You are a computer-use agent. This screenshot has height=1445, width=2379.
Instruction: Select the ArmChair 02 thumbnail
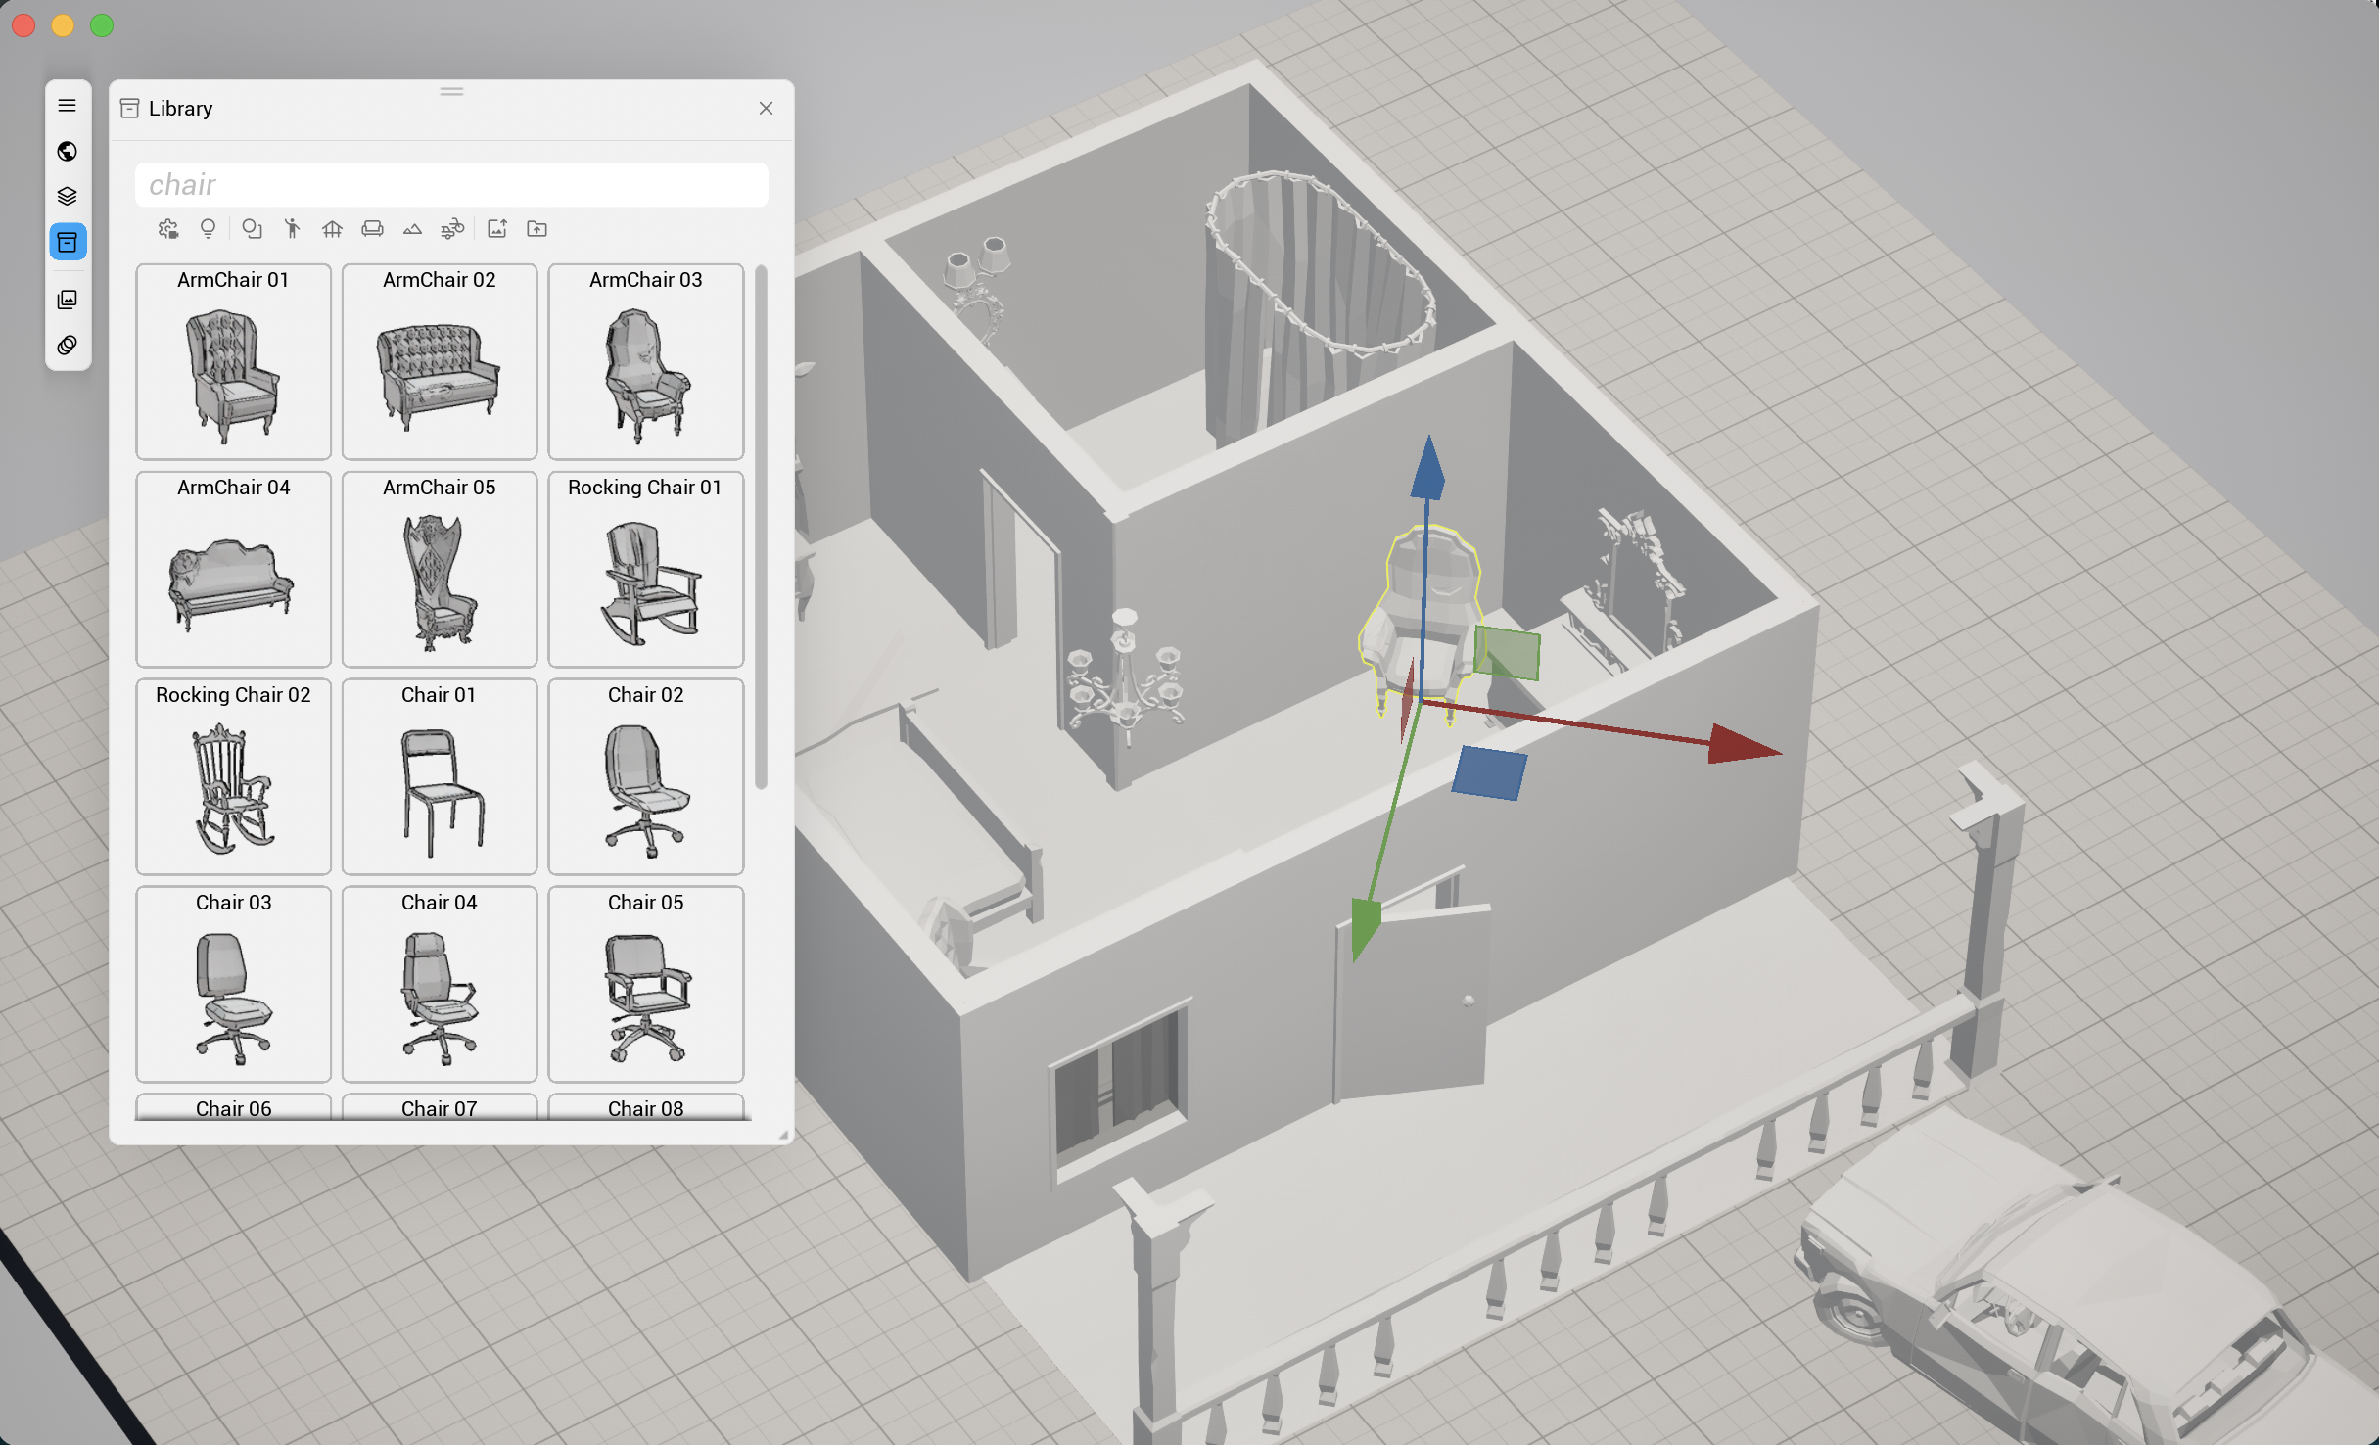click(440, 361)
